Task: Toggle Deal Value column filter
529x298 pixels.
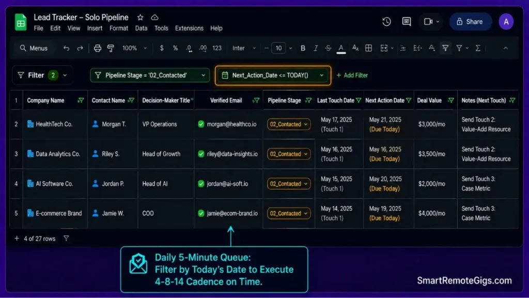Action: click(450, 101)
